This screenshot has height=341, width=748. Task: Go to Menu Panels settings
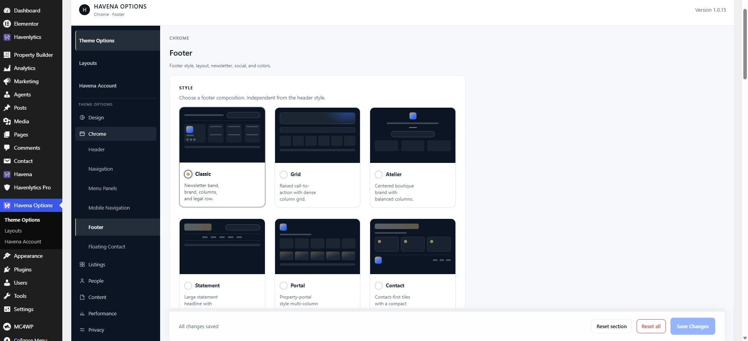pyautogui.click(x=118, y=188)
